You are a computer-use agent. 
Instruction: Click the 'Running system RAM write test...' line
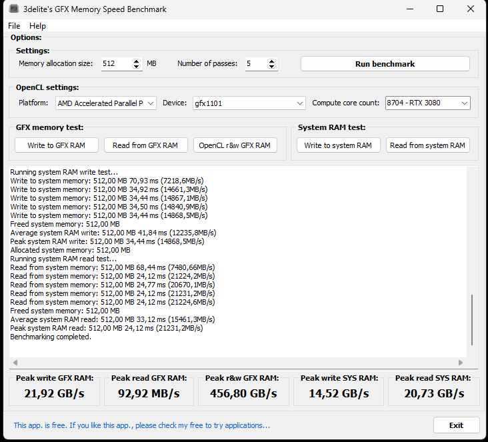[64, 172]
